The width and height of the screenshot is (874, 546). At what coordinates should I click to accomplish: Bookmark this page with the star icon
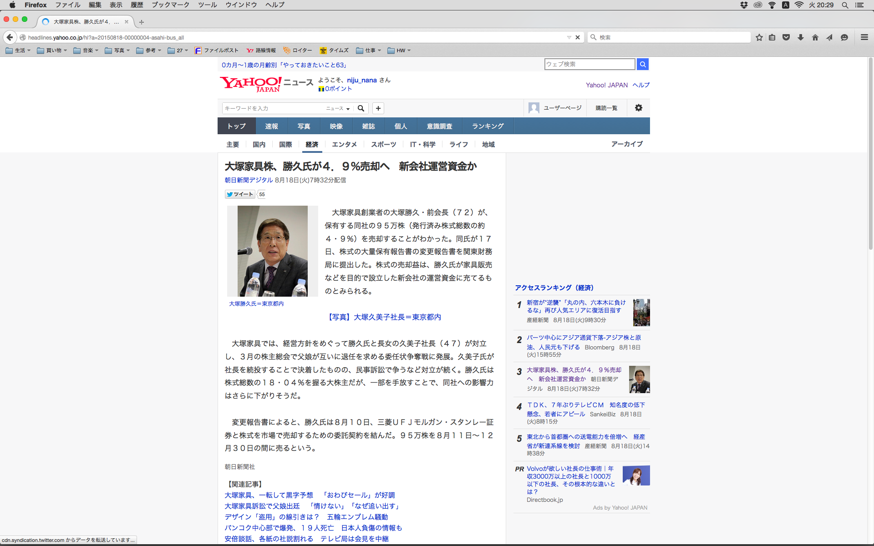click(759, 37)
